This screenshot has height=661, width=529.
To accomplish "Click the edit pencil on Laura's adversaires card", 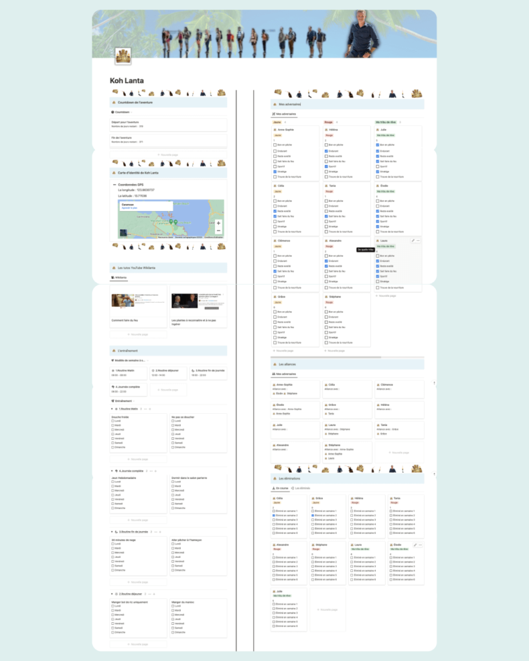I will tap(413, 241).
